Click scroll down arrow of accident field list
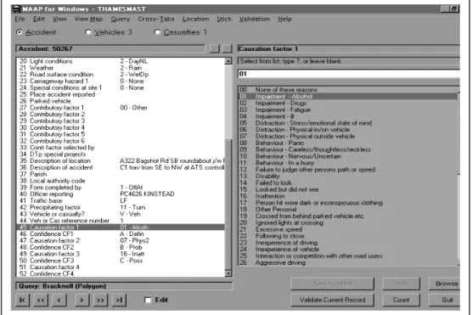Viewport: 472px width, 315px height. point(228,273)
